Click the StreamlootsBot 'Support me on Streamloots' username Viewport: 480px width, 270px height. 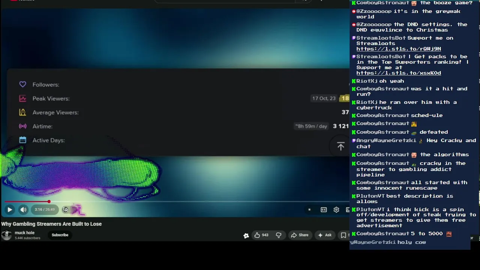(x=381, y=38)
